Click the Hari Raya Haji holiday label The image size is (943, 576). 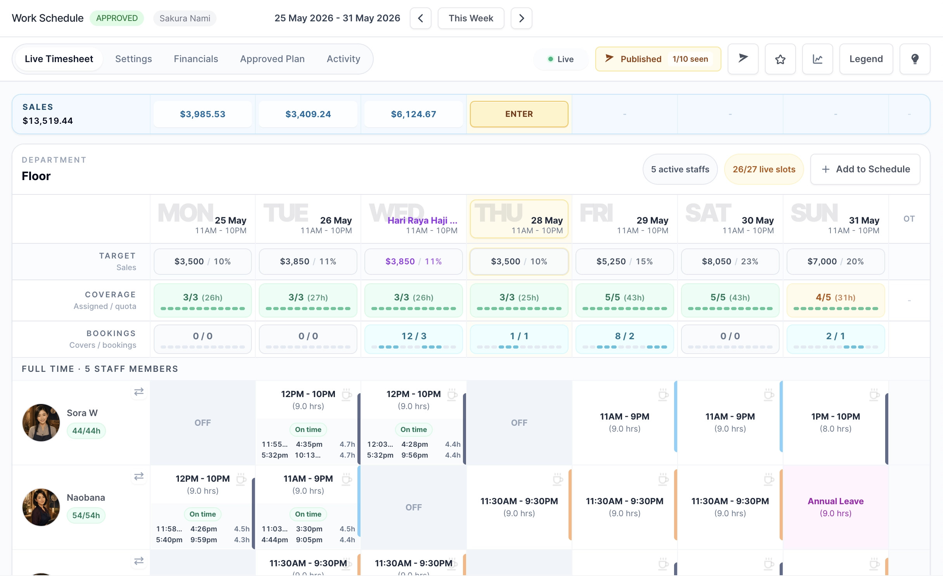tap(422, 220)
